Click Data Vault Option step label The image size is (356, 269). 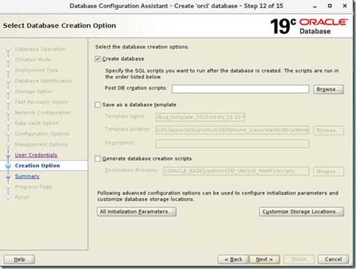(x=37, y=123)
